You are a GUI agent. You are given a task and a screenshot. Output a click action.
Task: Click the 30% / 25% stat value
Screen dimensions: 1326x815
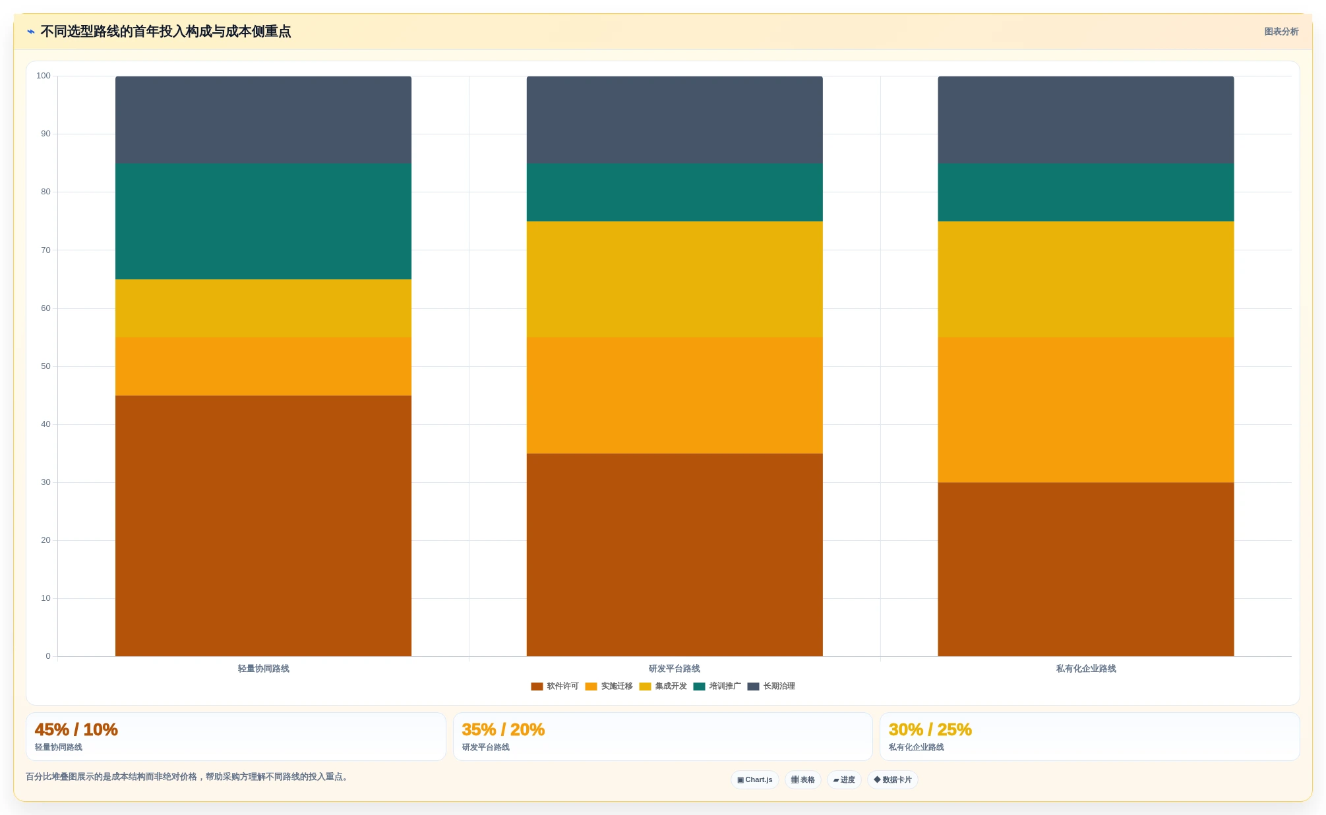coord(930,729)
